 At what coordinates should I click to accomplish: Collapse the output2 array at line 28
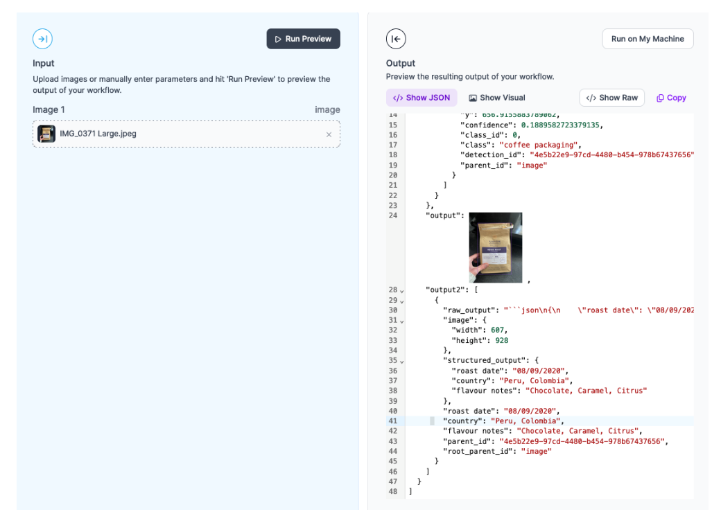[x=401, y=291]
